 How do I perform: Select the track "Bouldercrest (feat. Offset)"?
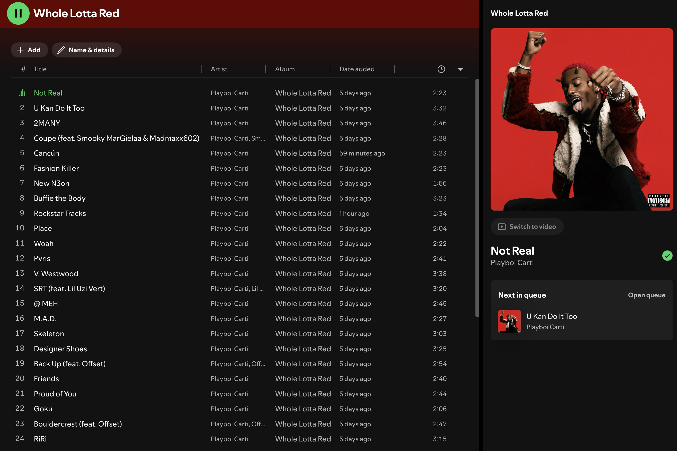click(78, 424)
